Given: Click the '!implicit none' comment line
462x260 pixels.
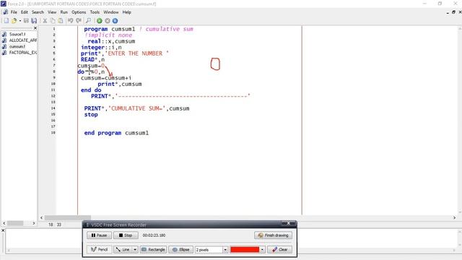Looking at the screenshot, I should pos(108,35).
